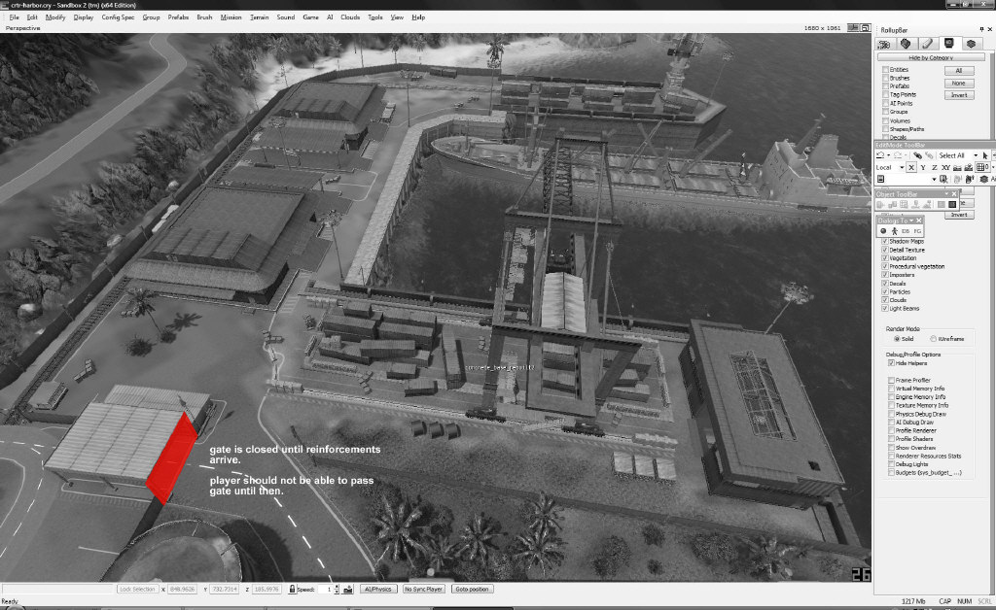The height and width of the screenshot is (610, 996).
Task: Click the black square icon in Object ToolBar
Action: (952, 204)
